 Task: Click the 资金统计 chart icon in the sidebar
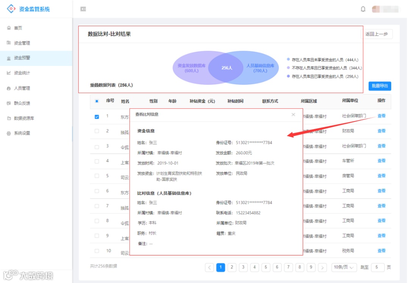click(9, 73)
